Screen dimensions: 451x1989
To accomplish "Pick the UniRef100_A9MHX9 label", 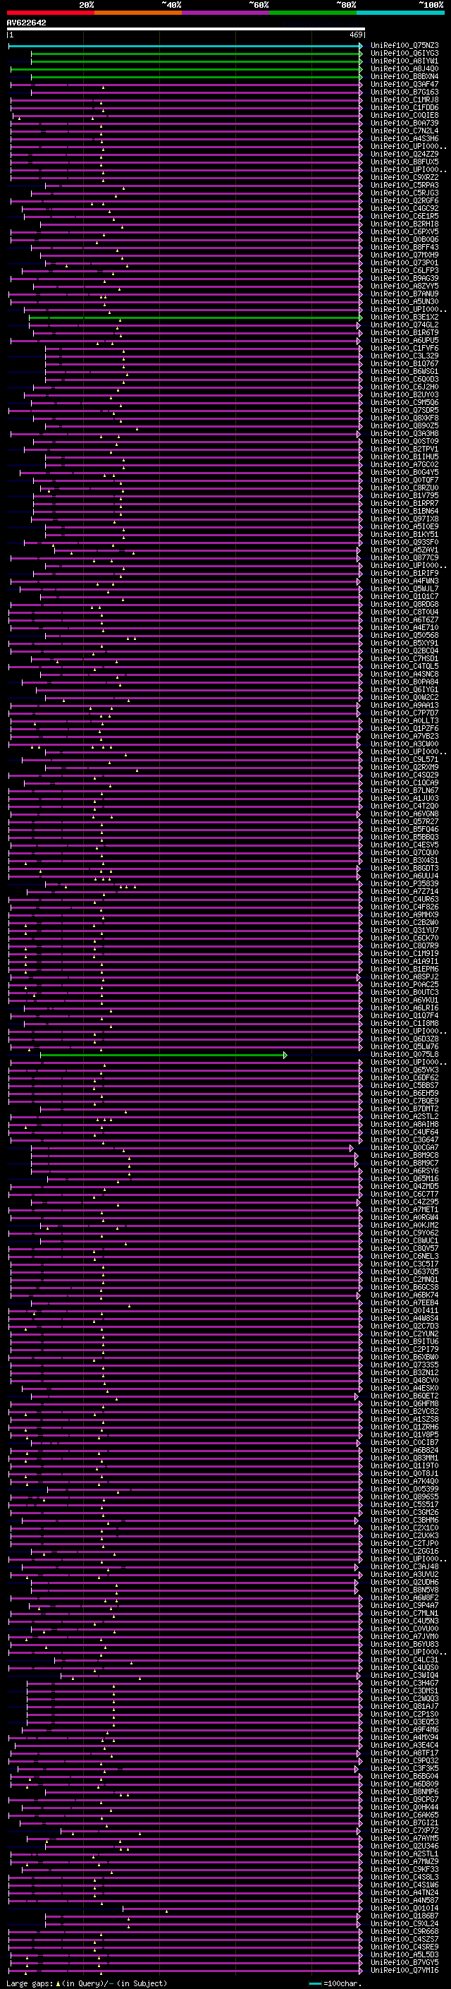I will [x=404, y=916].
